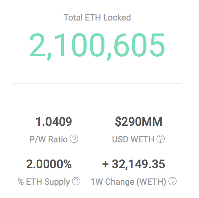Image resolution: width=199 pixels, height=198 pixels.
Task: Click the 1W Change (WETH) label
Action: coord(129,182)
